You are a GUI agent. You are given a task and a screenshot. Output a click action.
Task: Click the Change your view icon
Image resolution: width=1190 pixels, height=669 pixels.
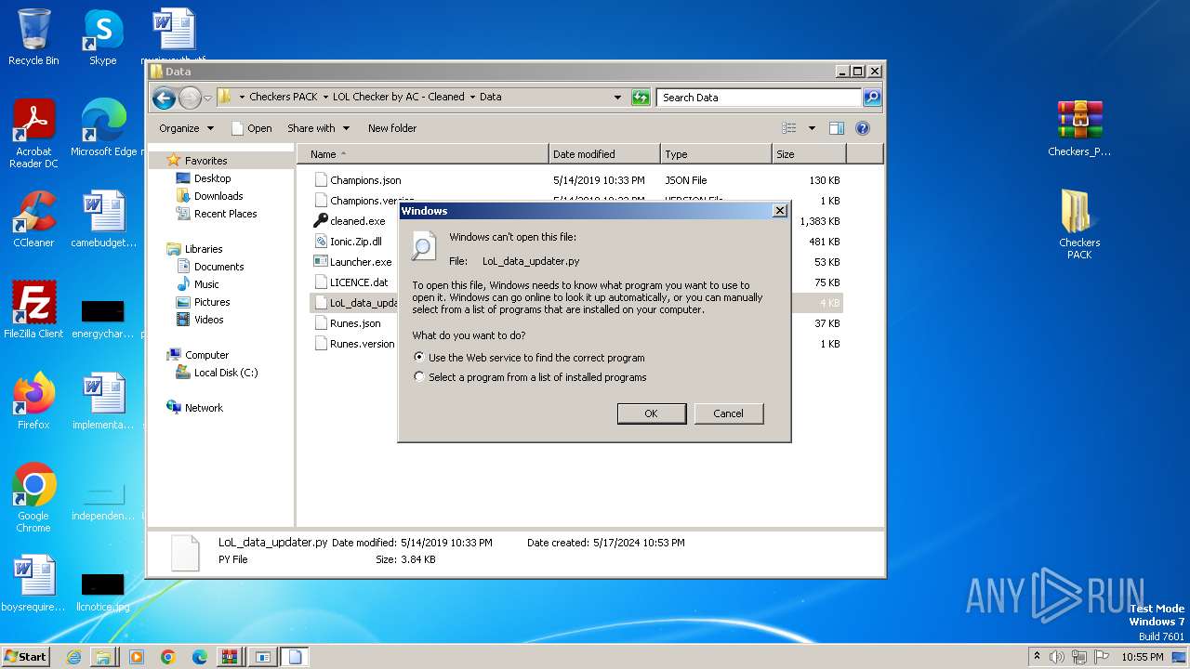(x=789, y=128)
